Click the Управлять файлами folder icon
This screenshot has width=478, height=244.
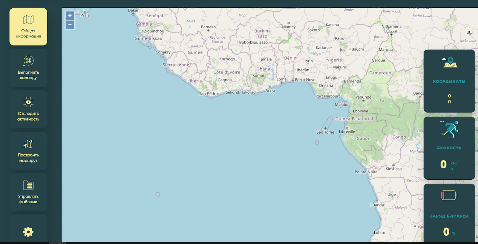(28, 185)
